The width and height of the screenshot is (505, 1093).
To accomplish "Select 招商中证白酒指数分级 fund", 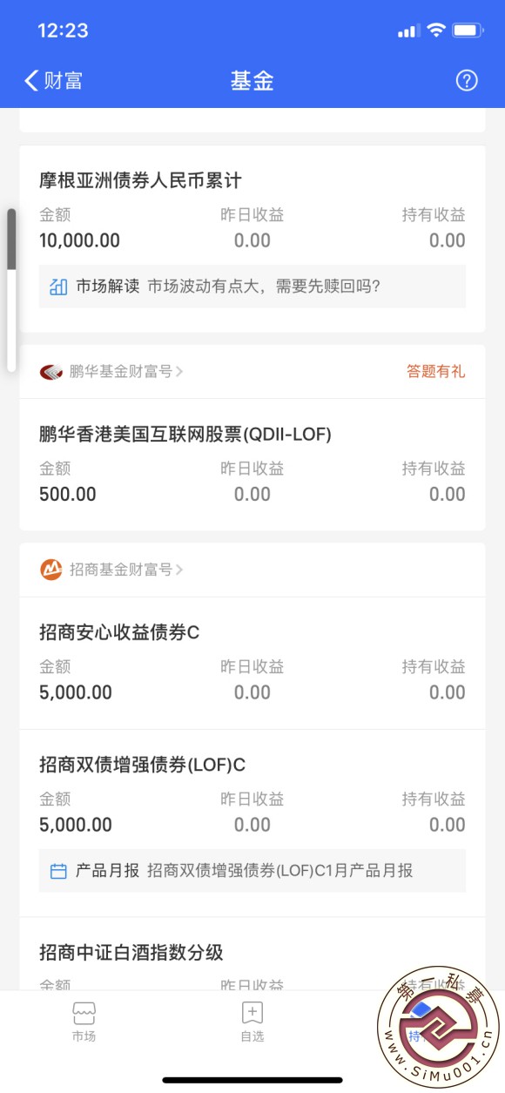I will point(131,953).
